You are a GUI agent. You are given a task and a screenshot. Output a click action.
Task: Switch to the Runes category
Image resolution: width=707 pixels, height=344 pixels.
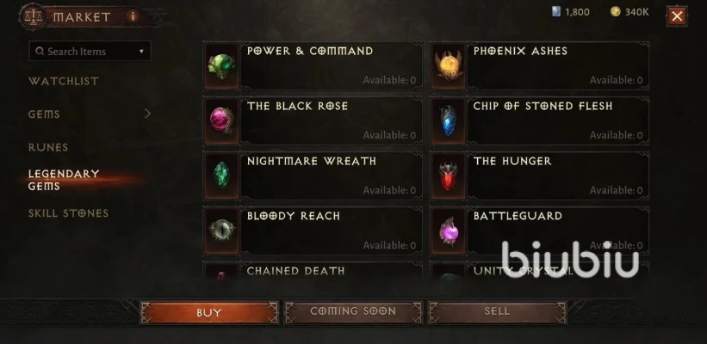[48, 148]
